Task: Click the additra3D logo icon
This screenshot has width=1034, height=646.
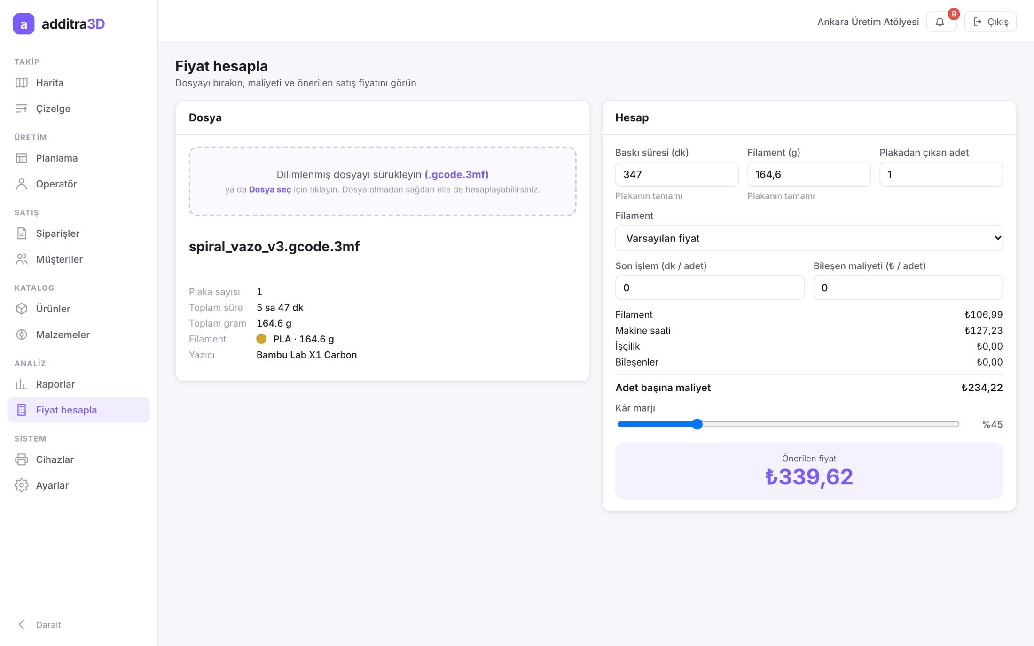Action: (23, 23)
